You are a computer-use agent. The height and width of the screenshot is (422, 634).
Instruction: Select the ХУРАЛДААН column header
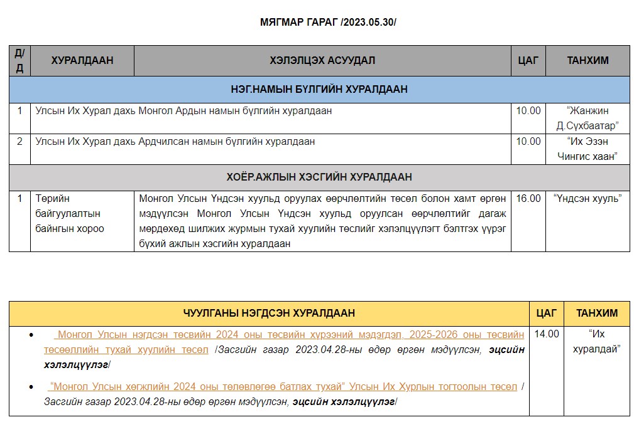[x=82, y=61]
